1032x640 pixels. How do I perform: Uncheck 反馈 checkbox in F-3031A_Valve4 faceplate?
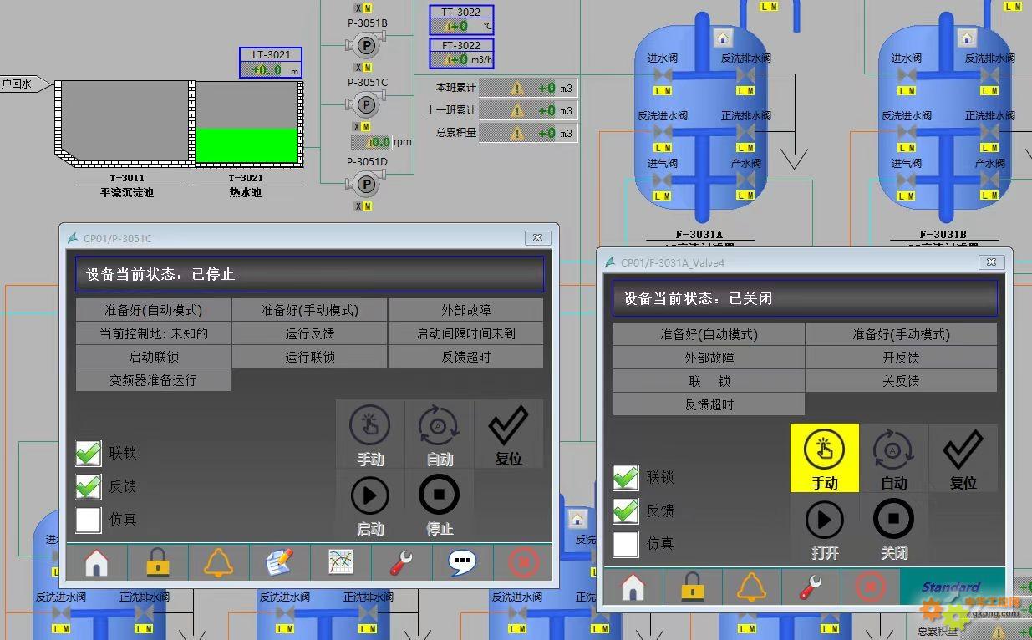coord(626,510)
